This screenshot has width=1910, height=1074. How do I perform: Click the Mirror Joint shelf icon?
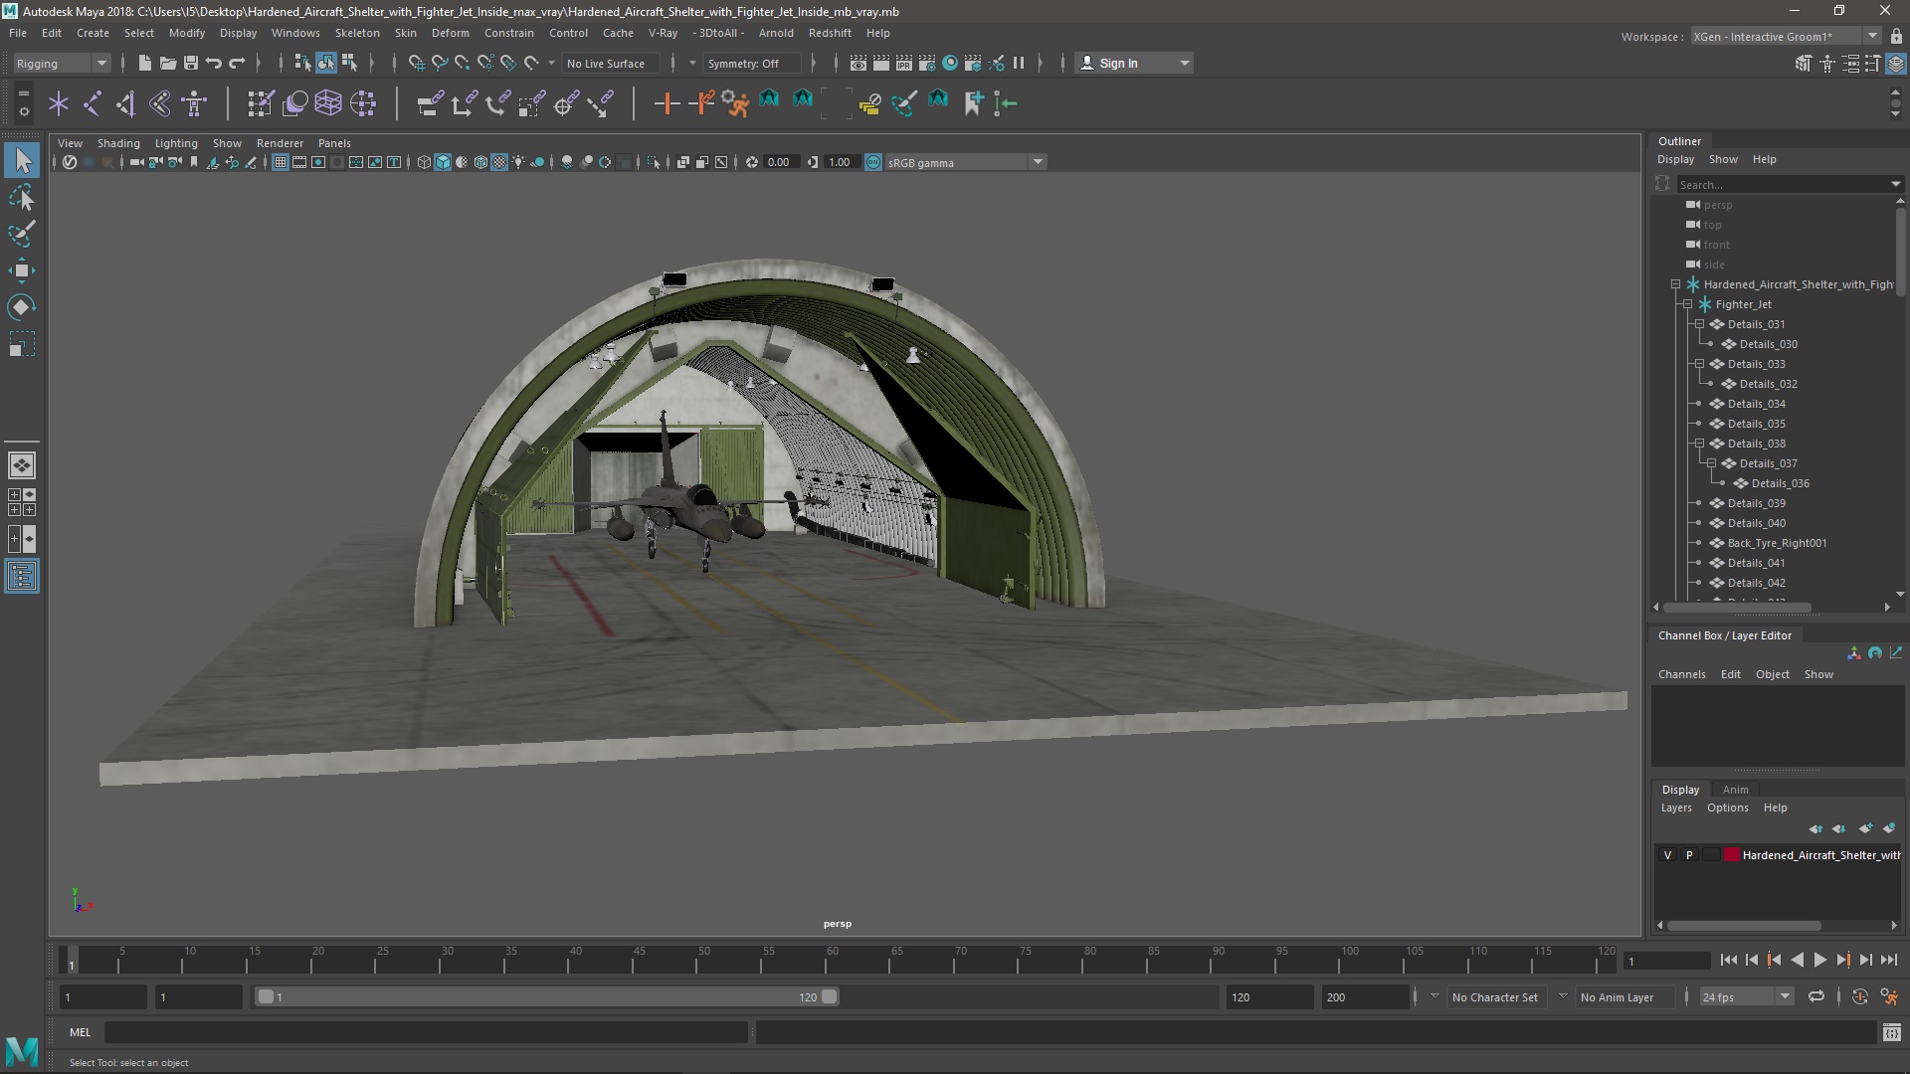pos(159,102)
